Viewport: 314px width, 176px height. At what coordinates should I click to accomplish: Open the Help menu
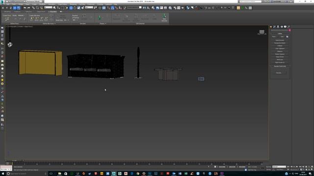point(116,4)
